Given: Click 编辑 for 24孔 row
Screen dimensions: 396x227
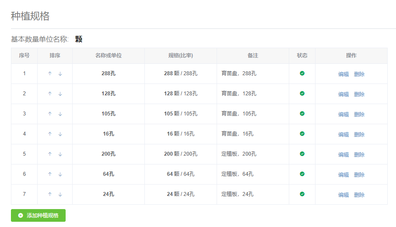Looking at the screenshot, I should [343, 195].
